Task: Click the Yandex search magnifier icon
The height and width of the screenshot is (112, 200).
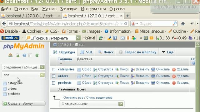Action: pyautogui.click(x=175, y=24)
